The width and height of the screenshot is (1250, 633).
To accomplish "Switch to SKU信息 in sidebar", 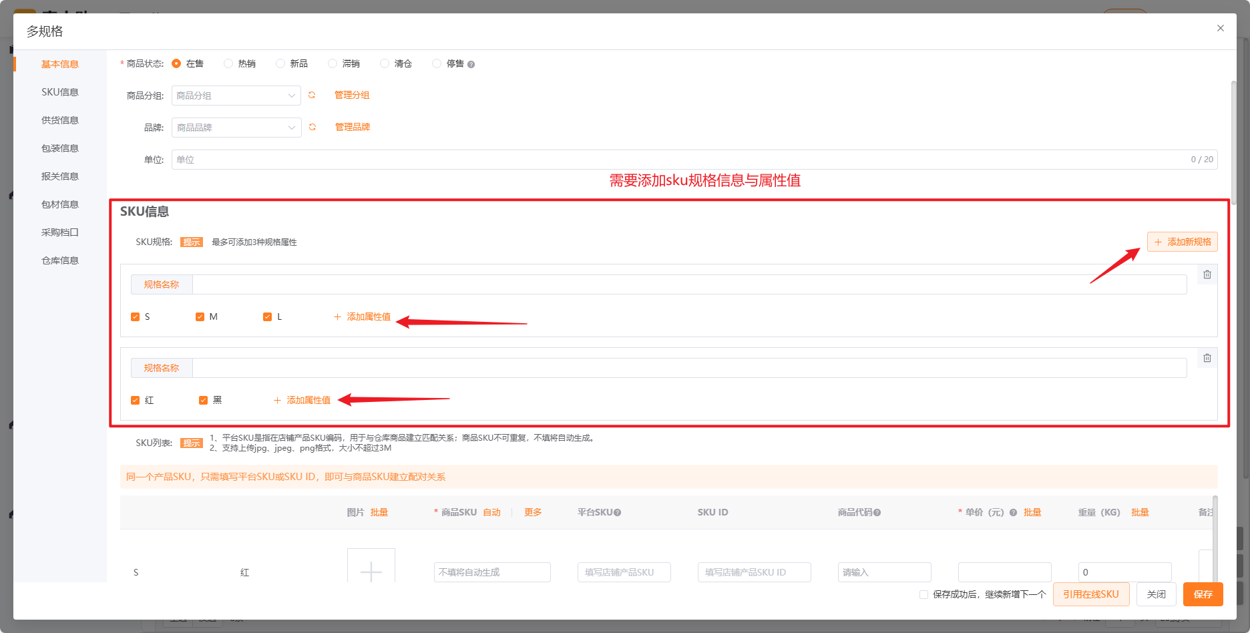I will click(60, 92).
